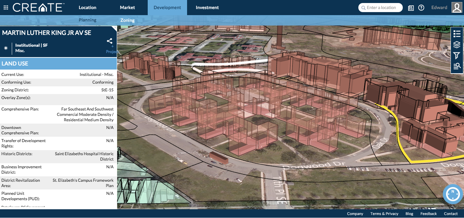Screen dimensions: 464x218
Task: Open the Market menu
Action: (x=128, y=7)
